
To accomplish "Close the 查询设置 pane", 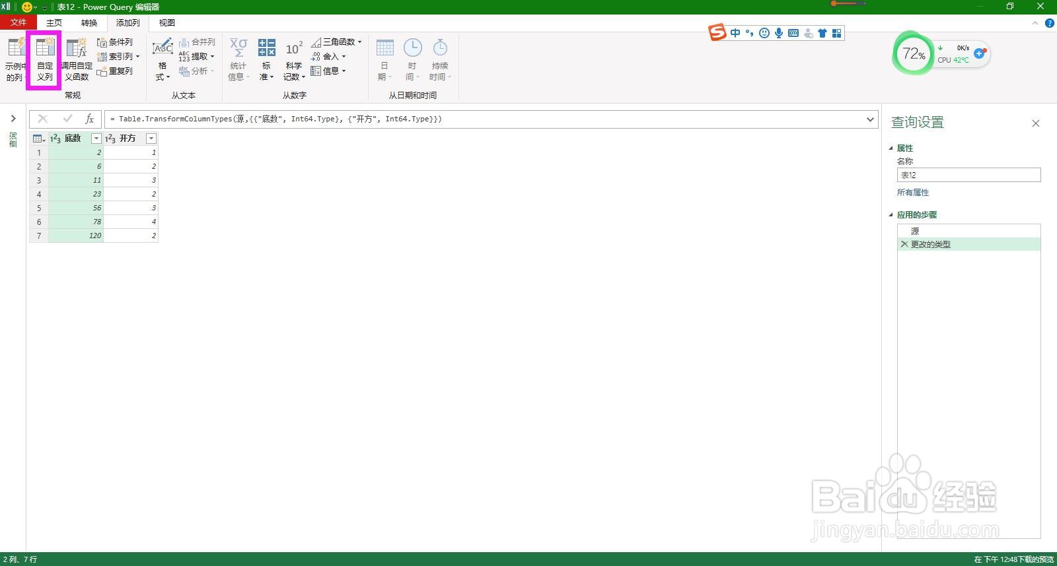I will [x=1036, y=123].
